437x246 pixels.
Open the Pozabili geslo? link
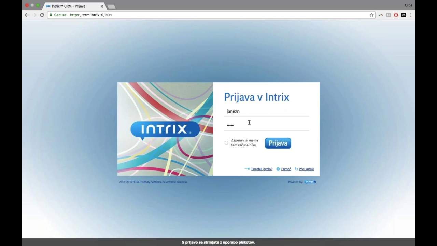pos(262,169)
